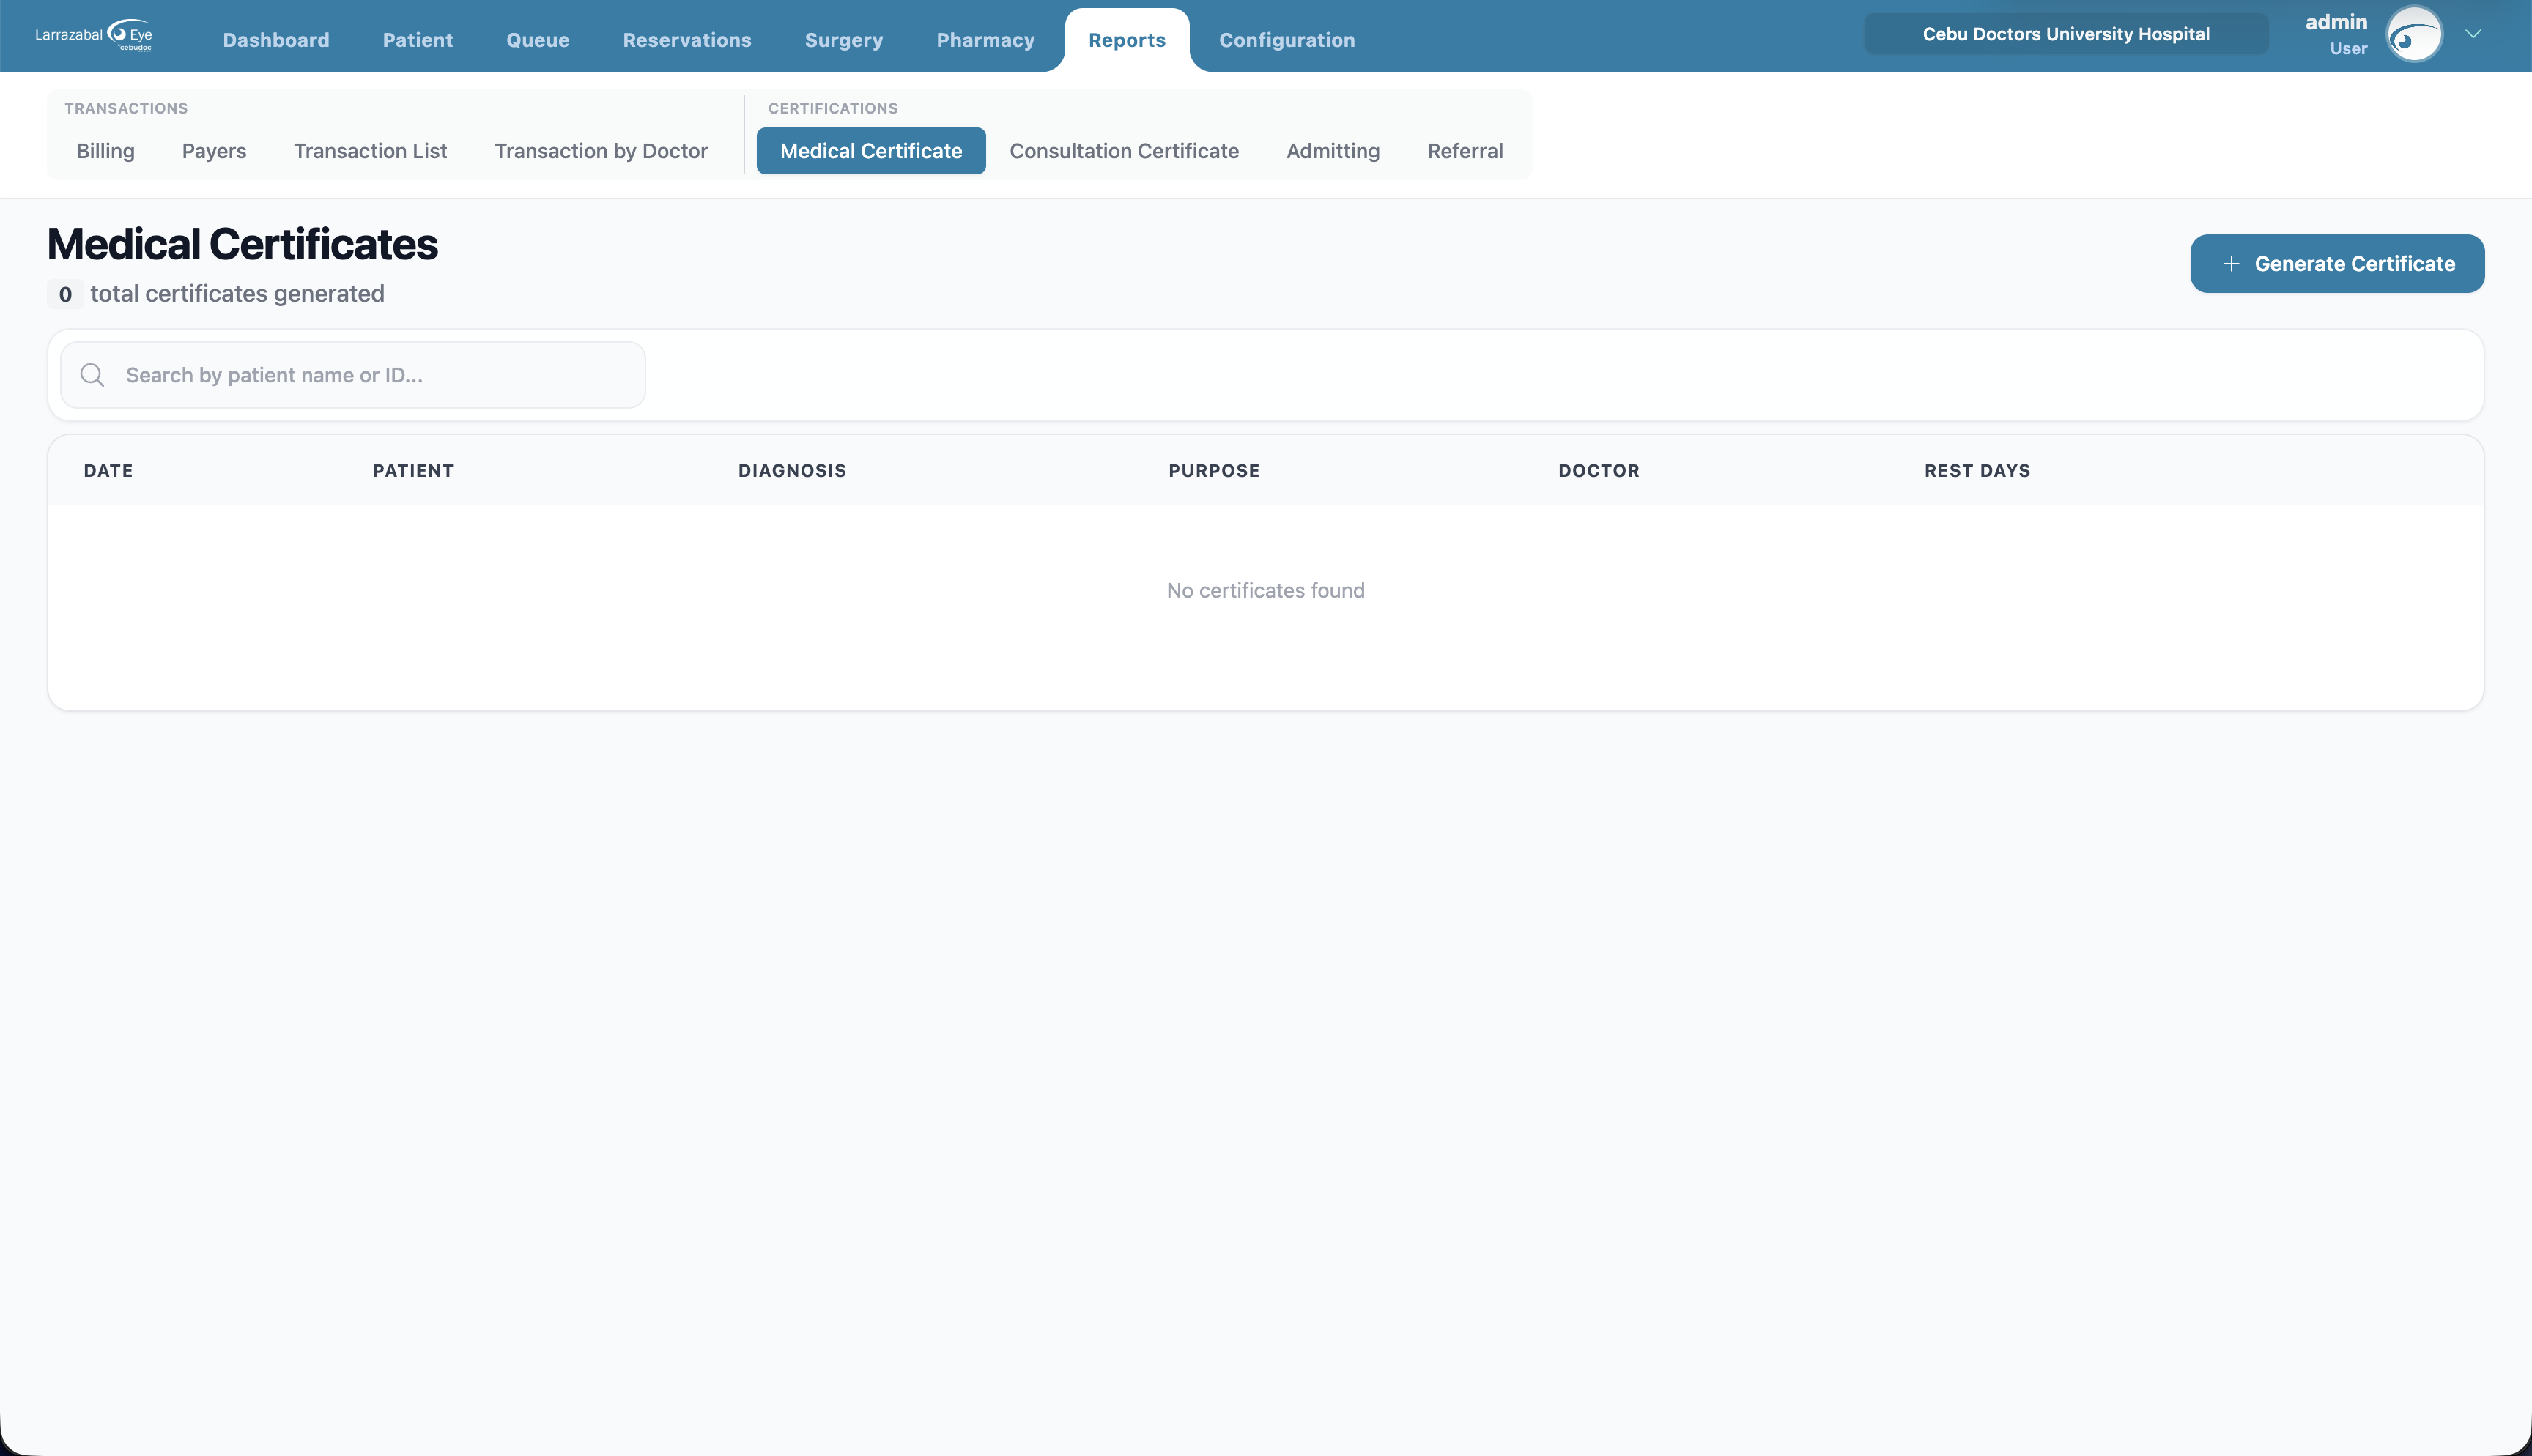
Task: Open the Payers report
Action: click(214, 151)
